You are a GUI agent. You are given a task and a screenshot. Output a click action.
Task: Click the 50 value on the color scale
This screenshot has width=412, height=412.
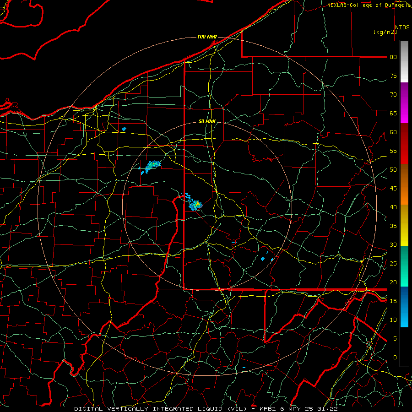[x=393, y=170]
